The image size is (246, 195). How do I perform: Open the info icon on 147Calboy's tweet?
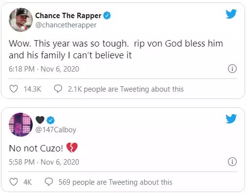coord(232,162)
